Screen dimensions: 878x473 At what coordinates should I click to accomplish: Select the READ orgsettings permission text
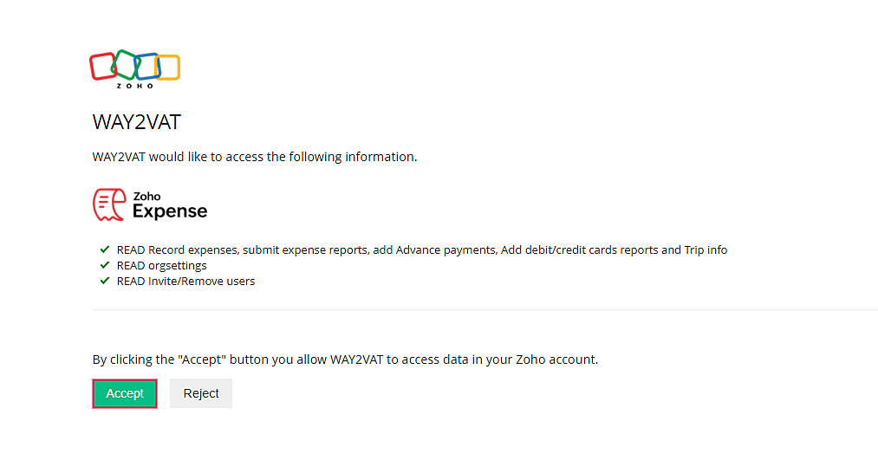tap(161, 265)
